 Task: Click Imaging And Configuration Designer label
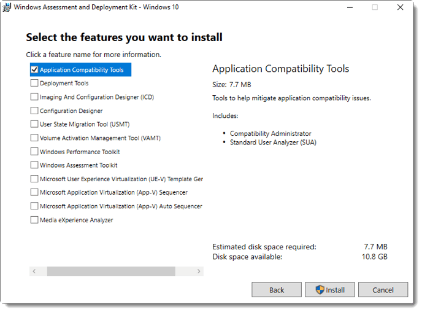(x=97, y=97)
